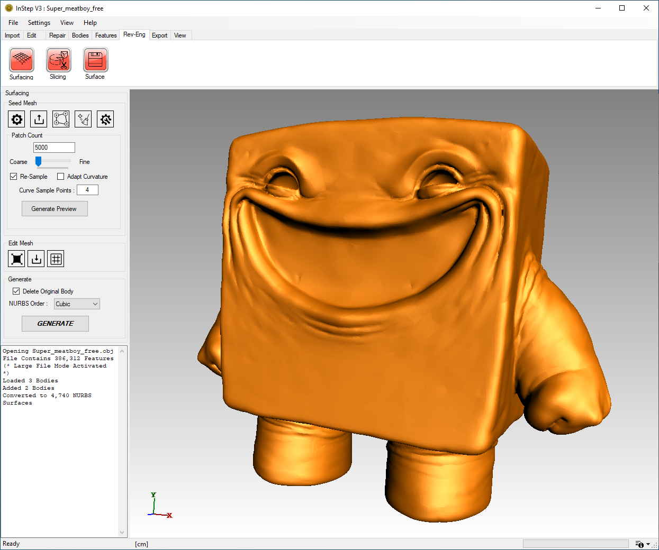Screen dimensions: 659x550
Task: Click the Seed Mesh gear-play icon
Action: coord(17,120)
